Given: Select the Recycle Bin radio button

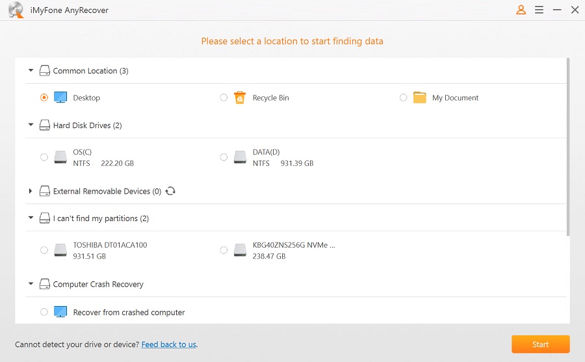Looking at the screenshot, I should point(224,97).
